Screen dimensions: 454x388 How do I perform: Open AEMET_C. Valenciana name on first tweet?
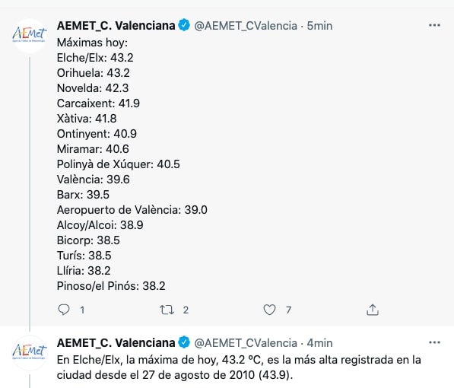point(116,26)
